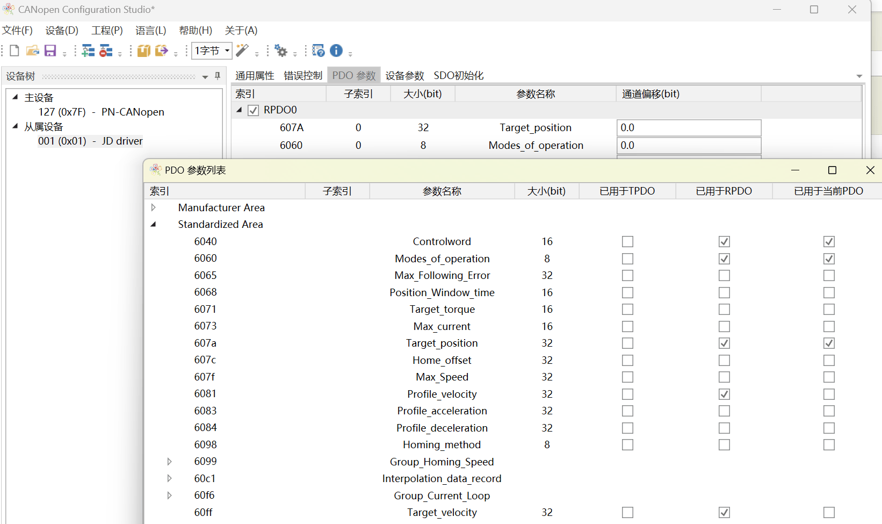Uncheck the RPDO0 checkbox
This screenshot has width=882, height=524.
point(253,110)
